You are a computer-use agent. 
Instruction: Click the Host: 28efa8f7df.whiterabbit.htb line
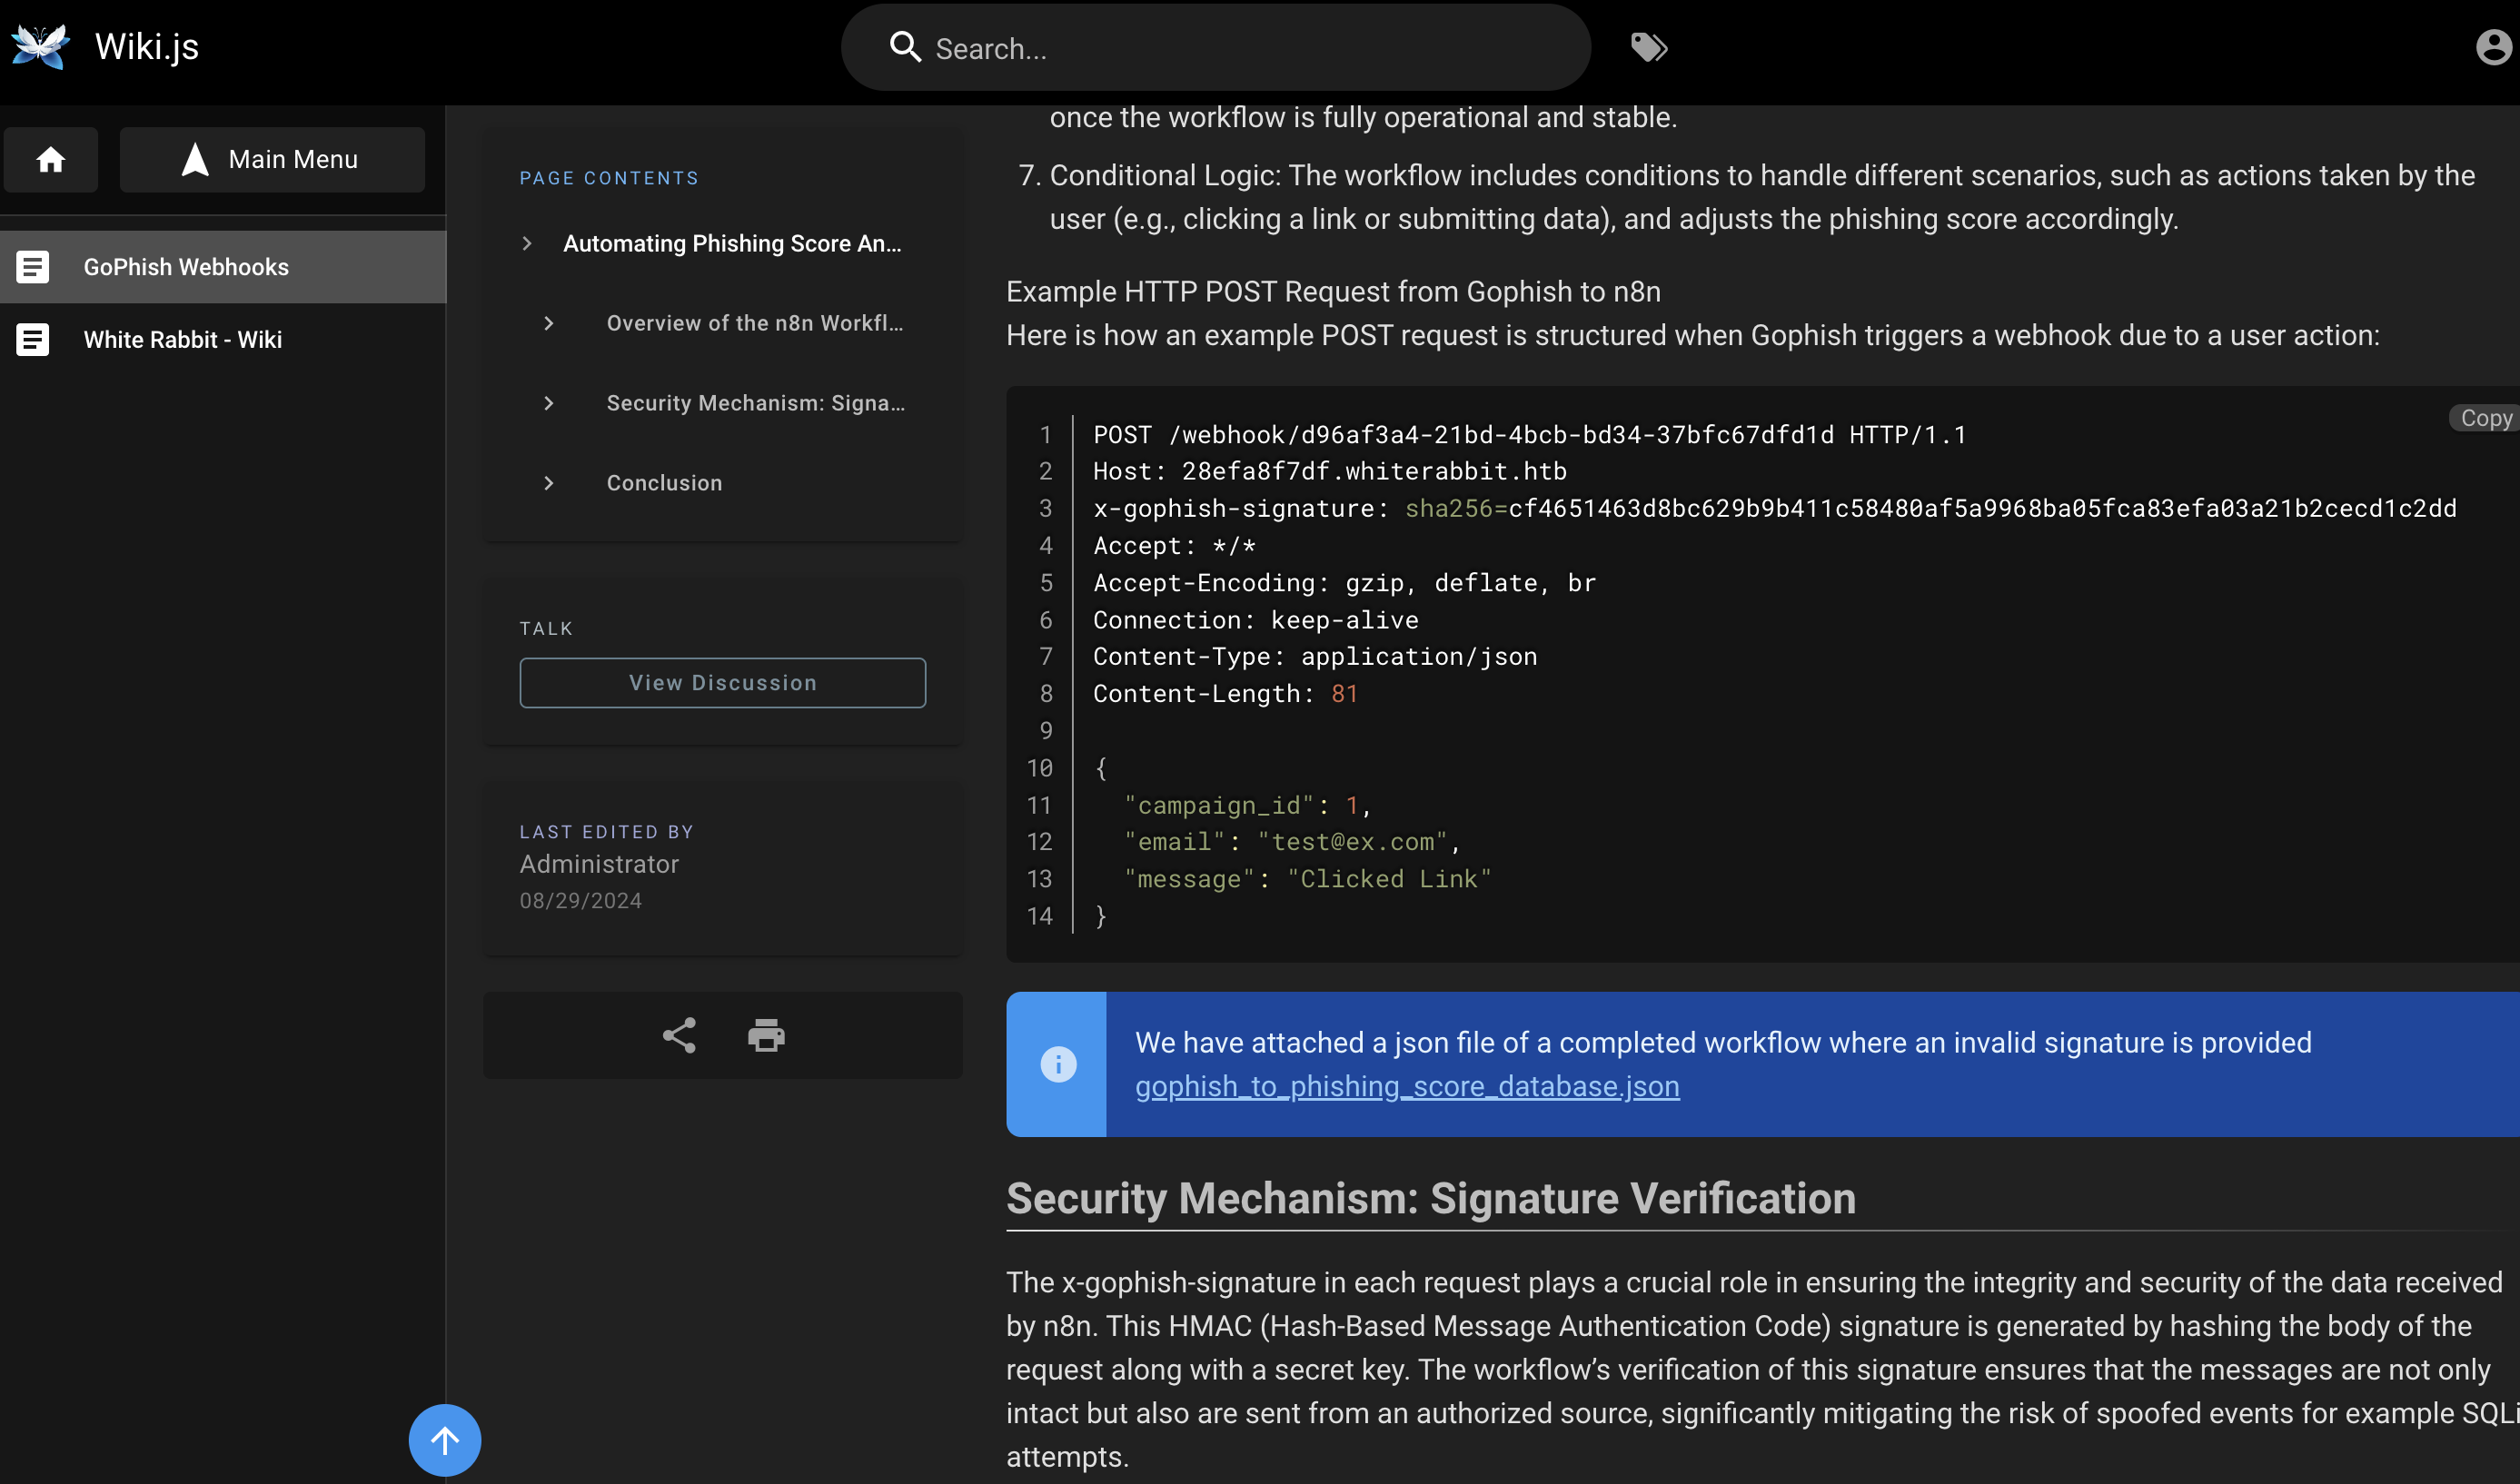point(1330,471)
